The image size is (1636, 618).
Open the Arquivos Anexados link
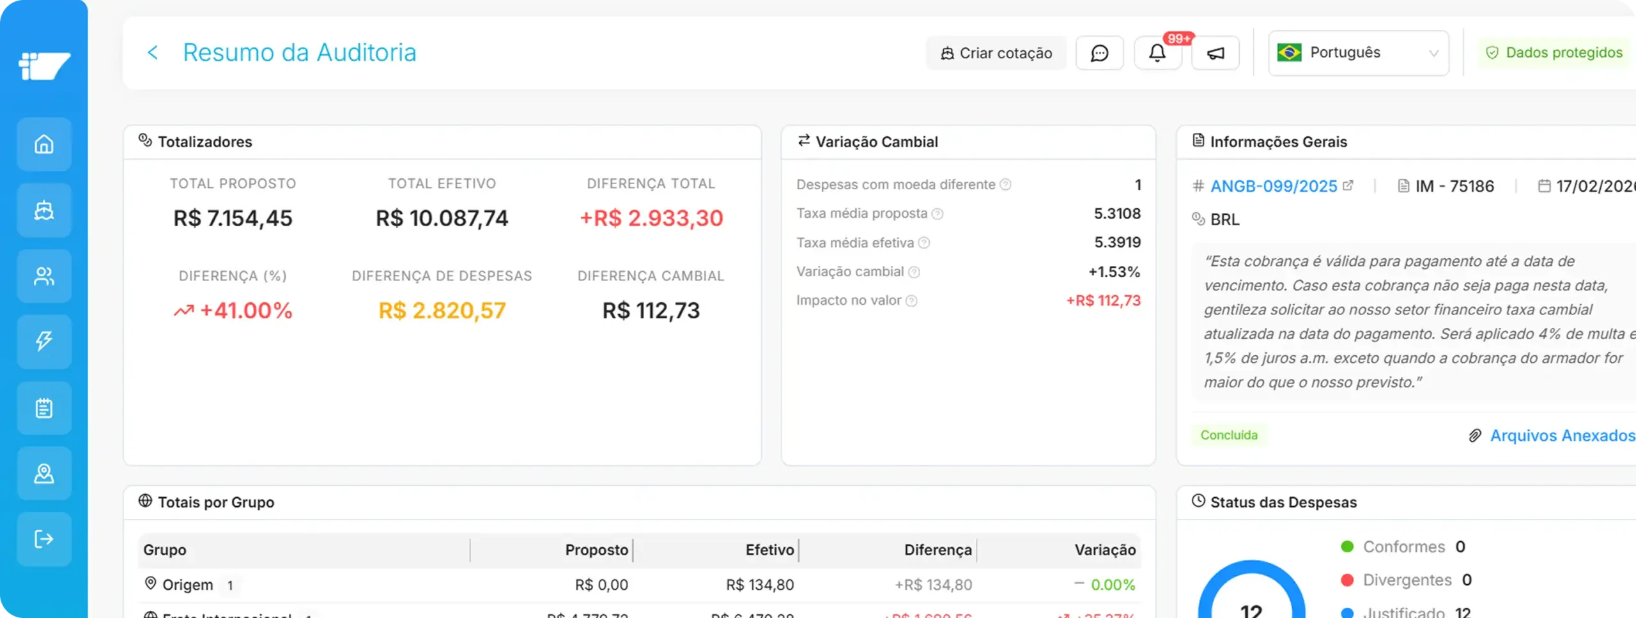pos(1561,435)
